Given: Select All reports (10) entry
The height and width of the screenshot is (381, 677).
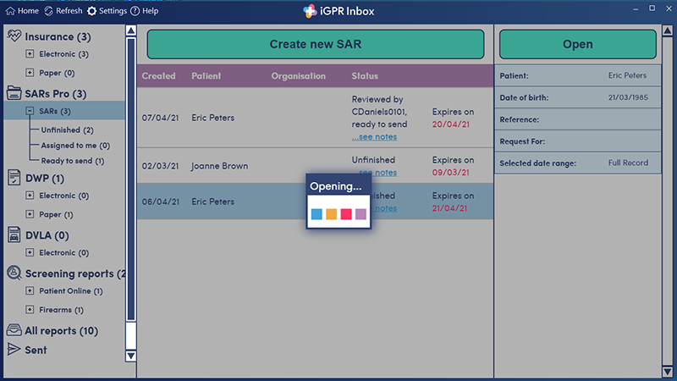Looking at the screenshot, I should (61, 331).
